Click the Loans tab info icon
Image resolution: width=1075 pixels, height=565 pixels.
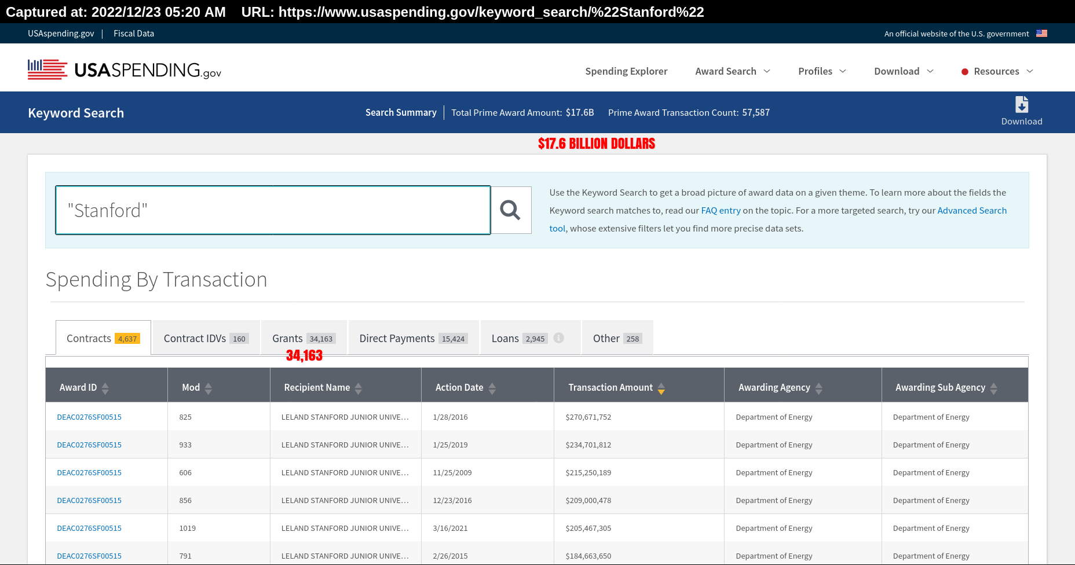pyautogui.click(x=558, y=338)
